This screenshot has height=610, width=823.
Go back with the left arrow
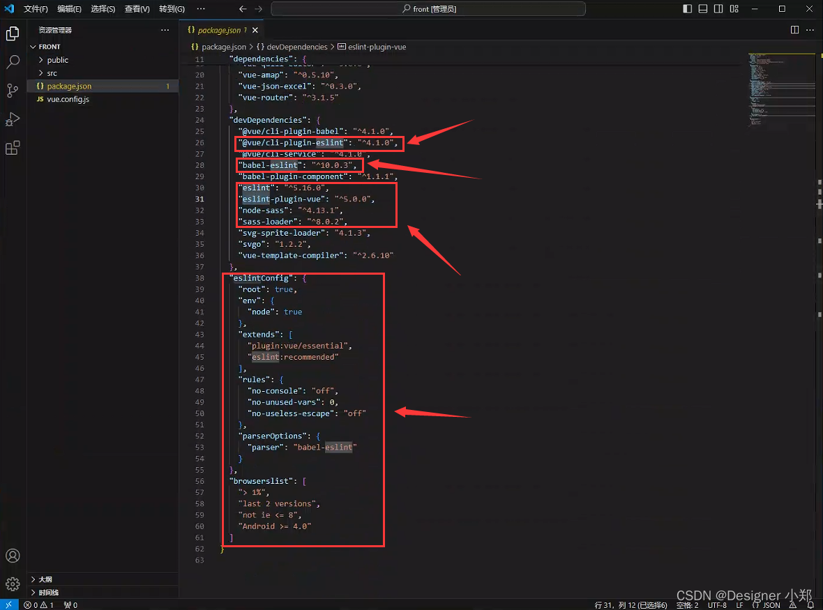243,9
